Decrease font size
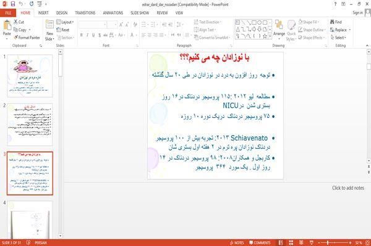This screenshot has height=246, width=371. (127, 24)
